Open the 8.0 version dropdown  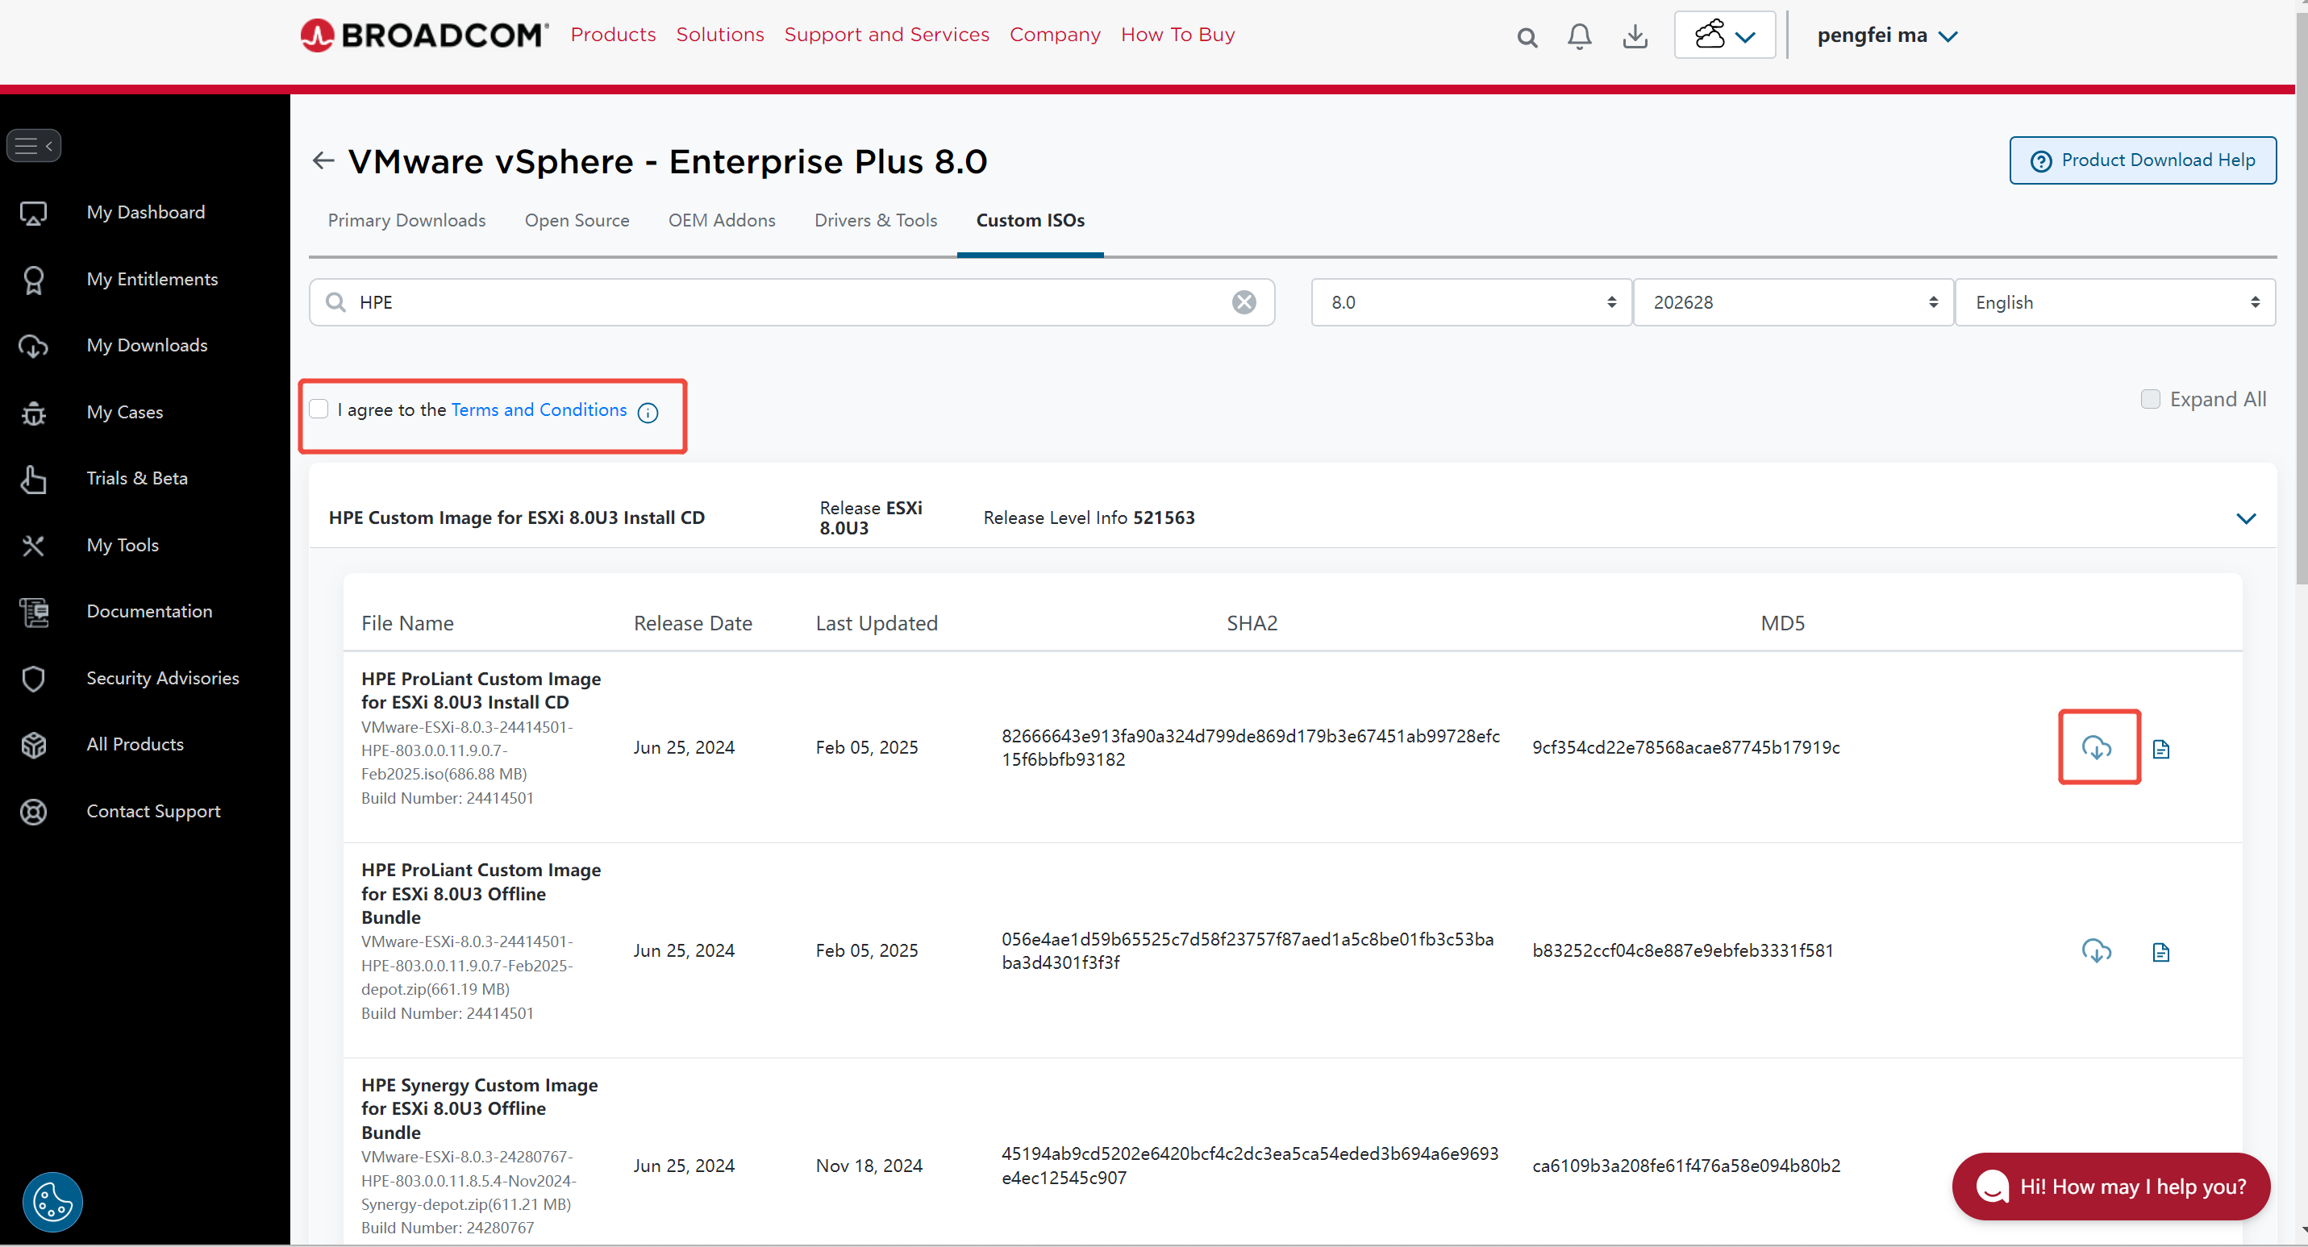coord(1471,302)
